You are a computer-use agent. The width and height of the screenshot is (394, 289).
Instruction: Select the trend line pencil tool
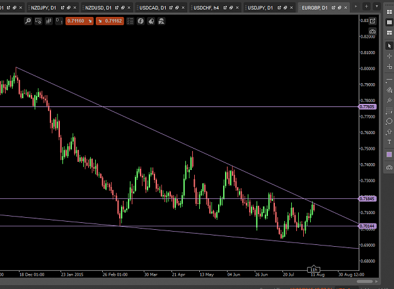coord(389,90)
